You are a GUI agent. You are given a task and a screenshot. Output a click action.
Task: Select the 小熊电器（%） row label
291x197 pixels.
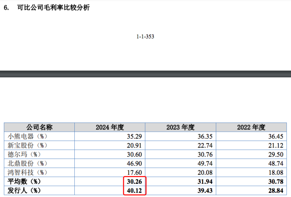coord(27,136)
